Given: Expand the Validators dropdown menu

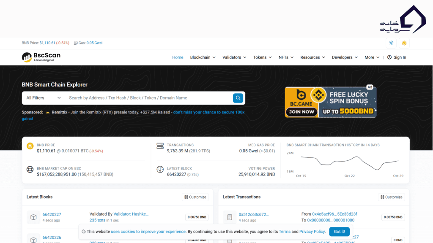Looking at the screenshot, I should (x=234, y=57).
